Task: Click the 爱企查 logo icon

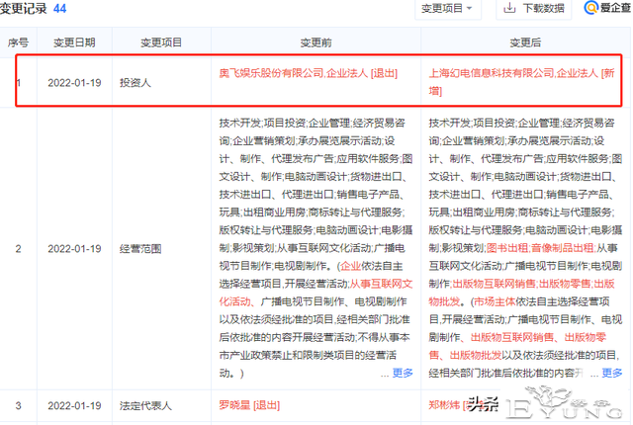Action: click(x=591, y=8)
